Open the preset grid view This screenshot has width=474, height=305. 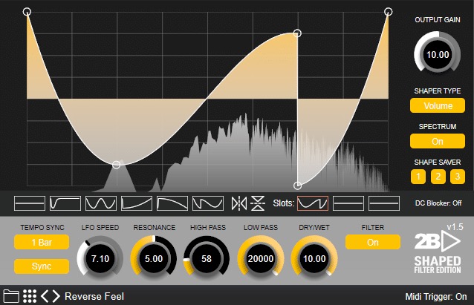click(30, 296)
